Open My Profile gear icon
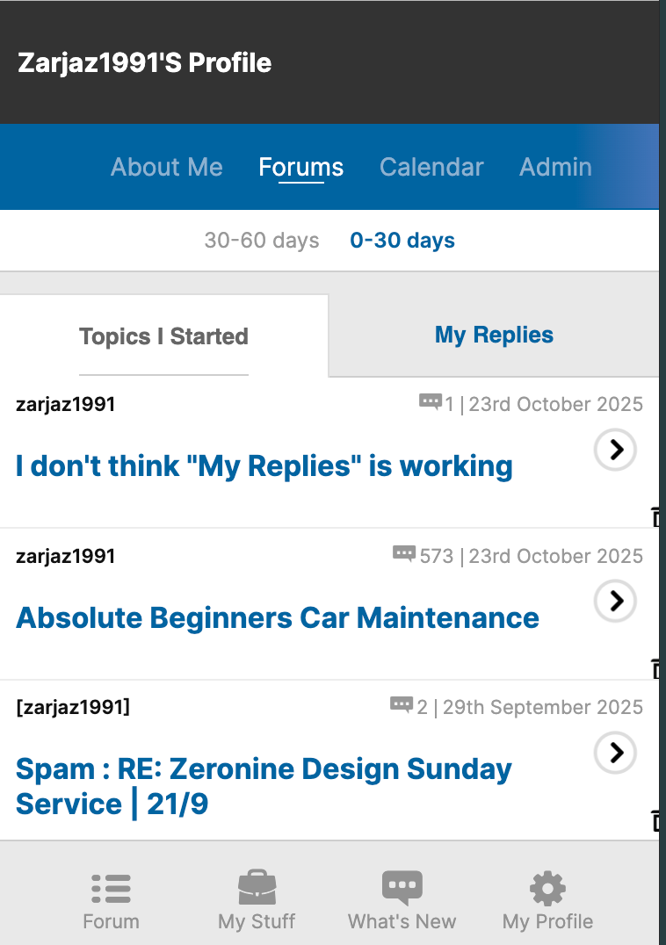 pyautogui.click(x=547, y=889)
